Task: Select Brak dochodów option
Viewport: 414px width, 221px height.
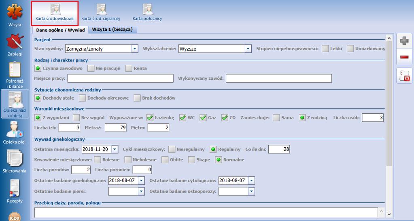Action: [x=137, y=98]
